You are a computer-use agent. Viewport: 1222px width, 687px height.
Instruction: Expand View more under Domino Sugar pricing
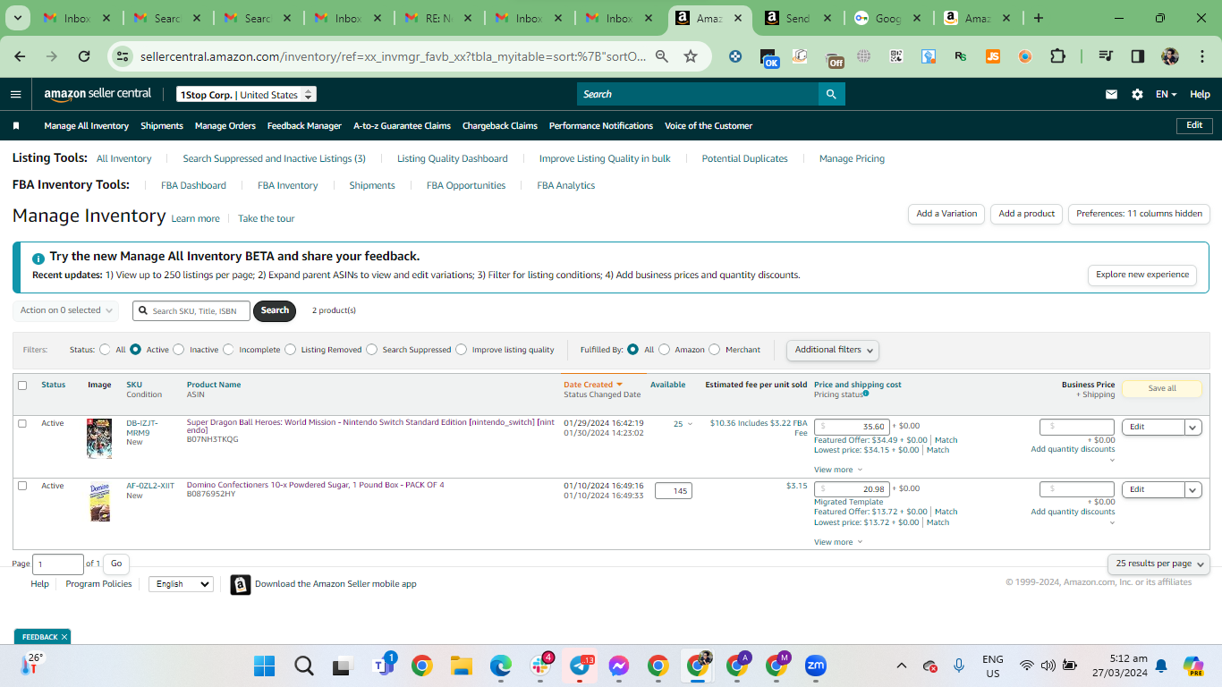tap(838, 542)
